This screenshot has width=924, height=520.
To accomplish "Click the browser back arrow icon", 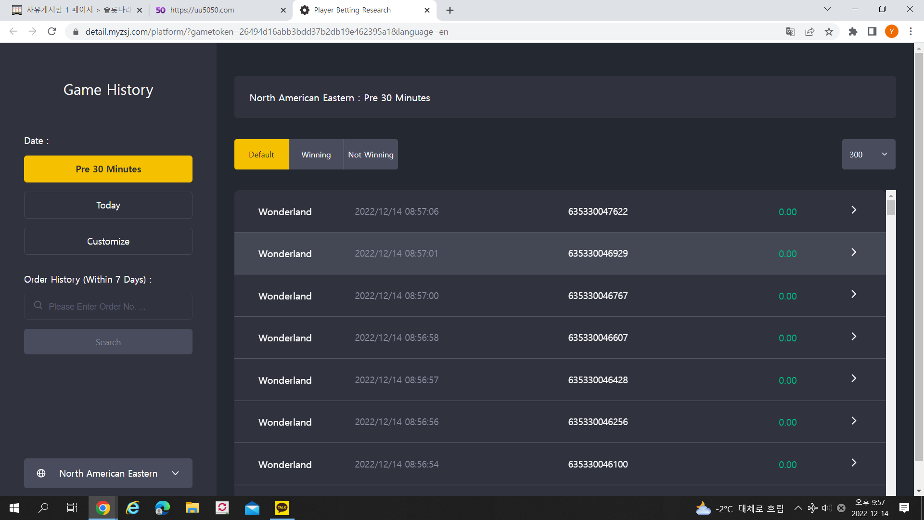I will [13, 31].
